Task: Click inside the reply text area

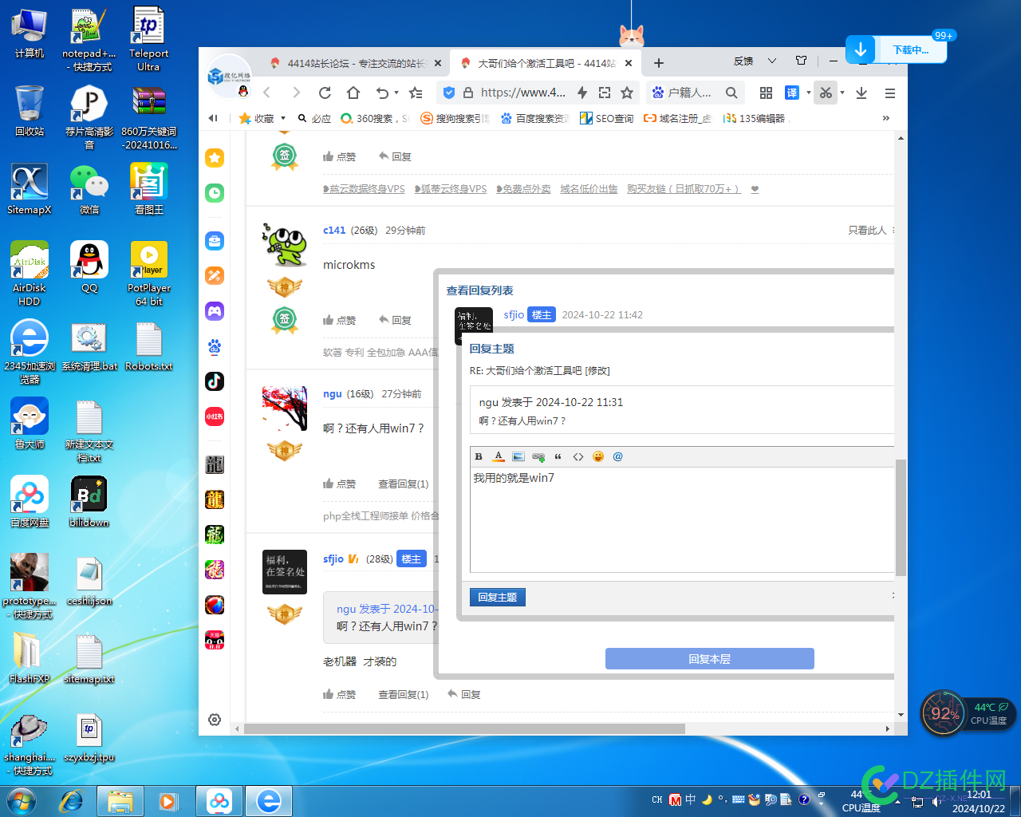Action: [683, 519]
